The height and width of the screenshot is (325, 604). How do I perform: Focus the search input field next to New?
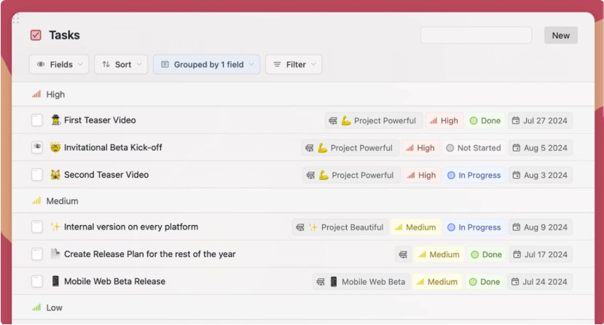[476, 36]
